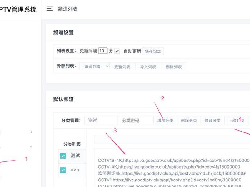This screenshot has height=187, width=250.
Task: Click the 删除列表 button
Action: (174, 66)
